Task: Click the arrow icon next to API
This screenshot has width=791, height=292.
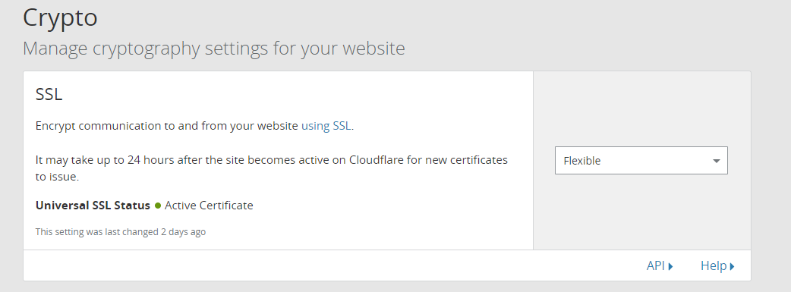Action: click(x=670, y=266)
